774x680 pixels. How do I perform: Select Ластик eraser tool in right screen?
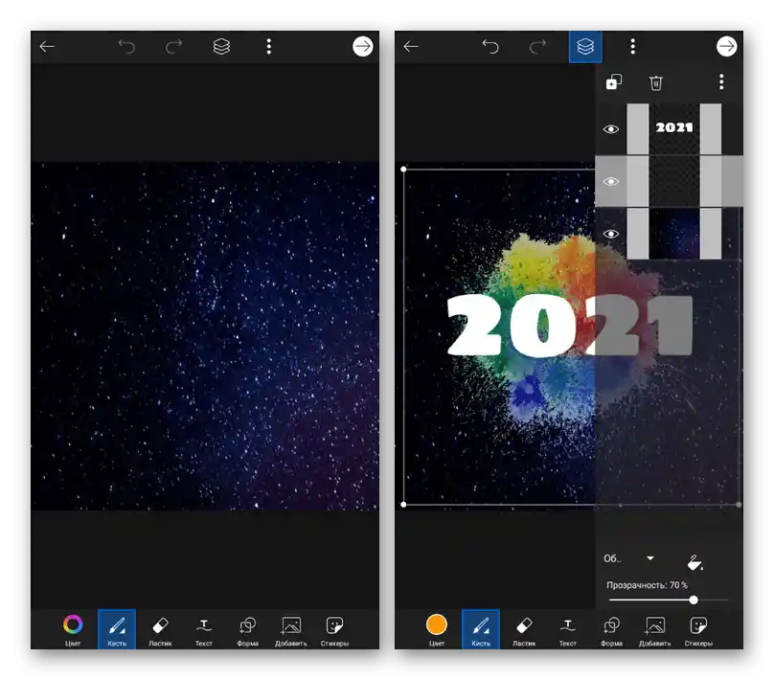click(x=524, y=629)
